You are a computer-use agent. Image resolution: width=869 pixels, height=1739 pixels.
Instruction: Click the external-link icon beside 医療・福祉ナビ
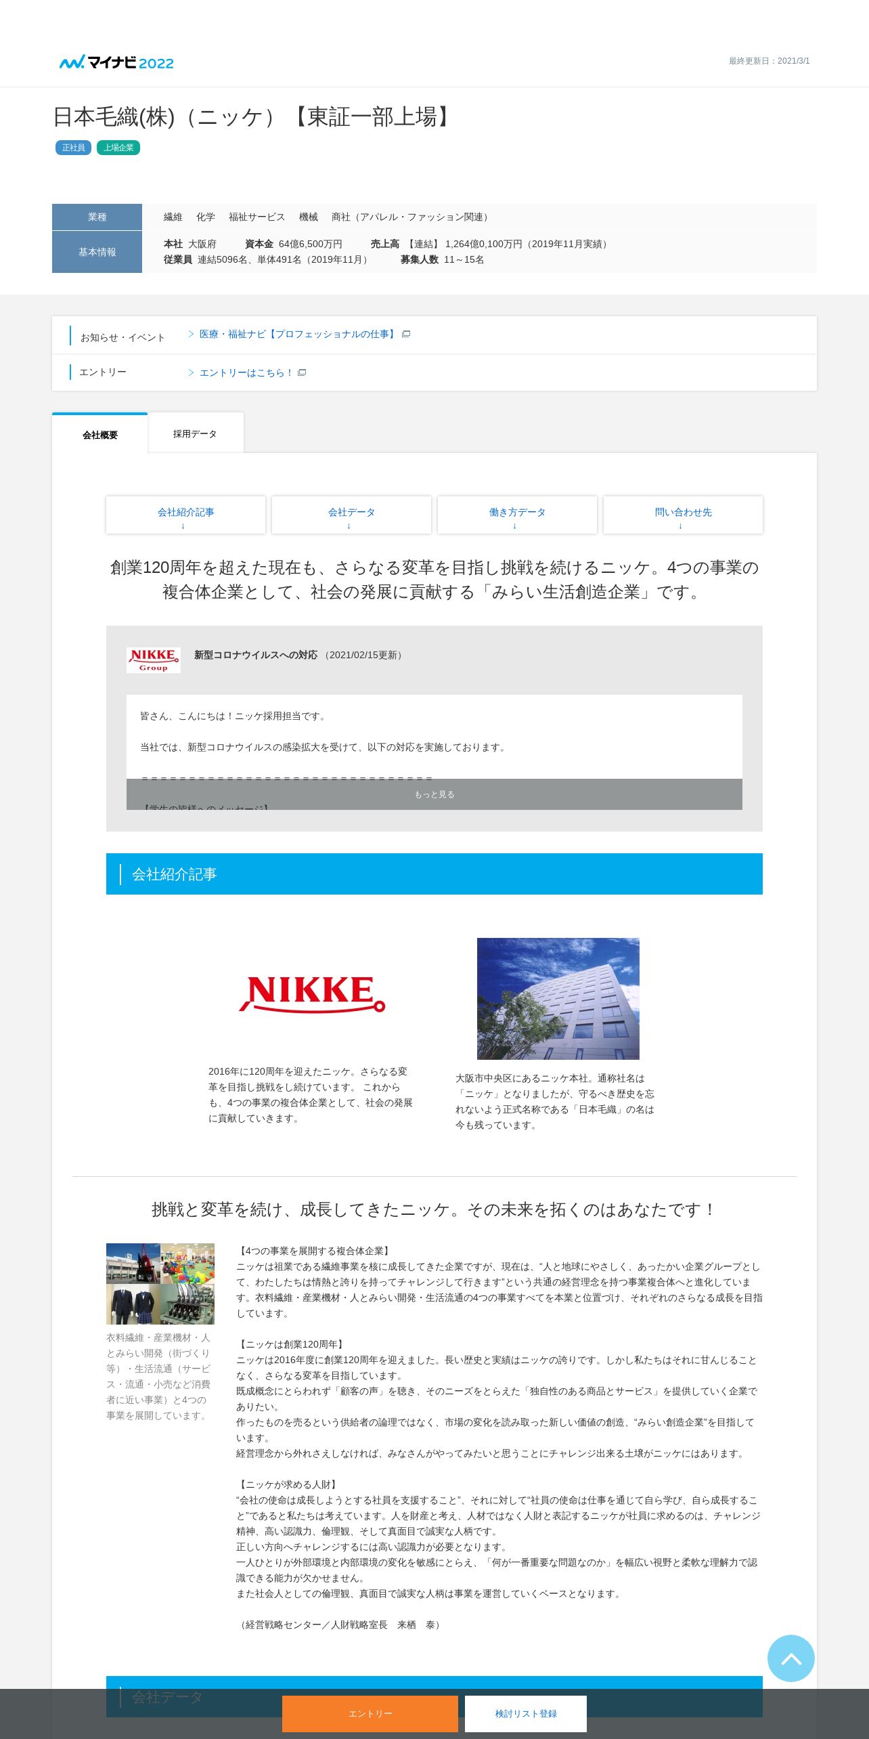406,334
